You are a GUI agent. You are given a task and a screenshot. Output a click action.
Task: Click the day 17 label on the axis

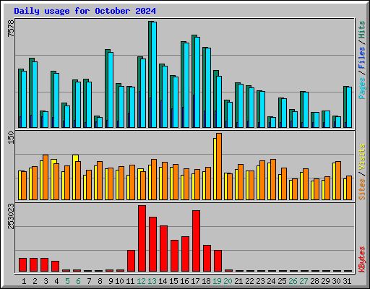pyautogui.click(x=196, y=281)
